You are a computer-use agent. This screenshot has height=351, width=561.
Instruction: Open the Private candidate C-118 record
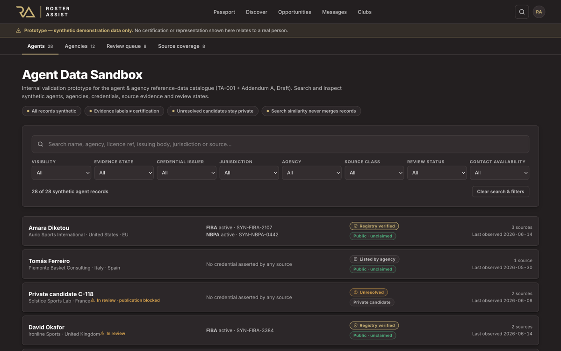(x=280, y=297)
